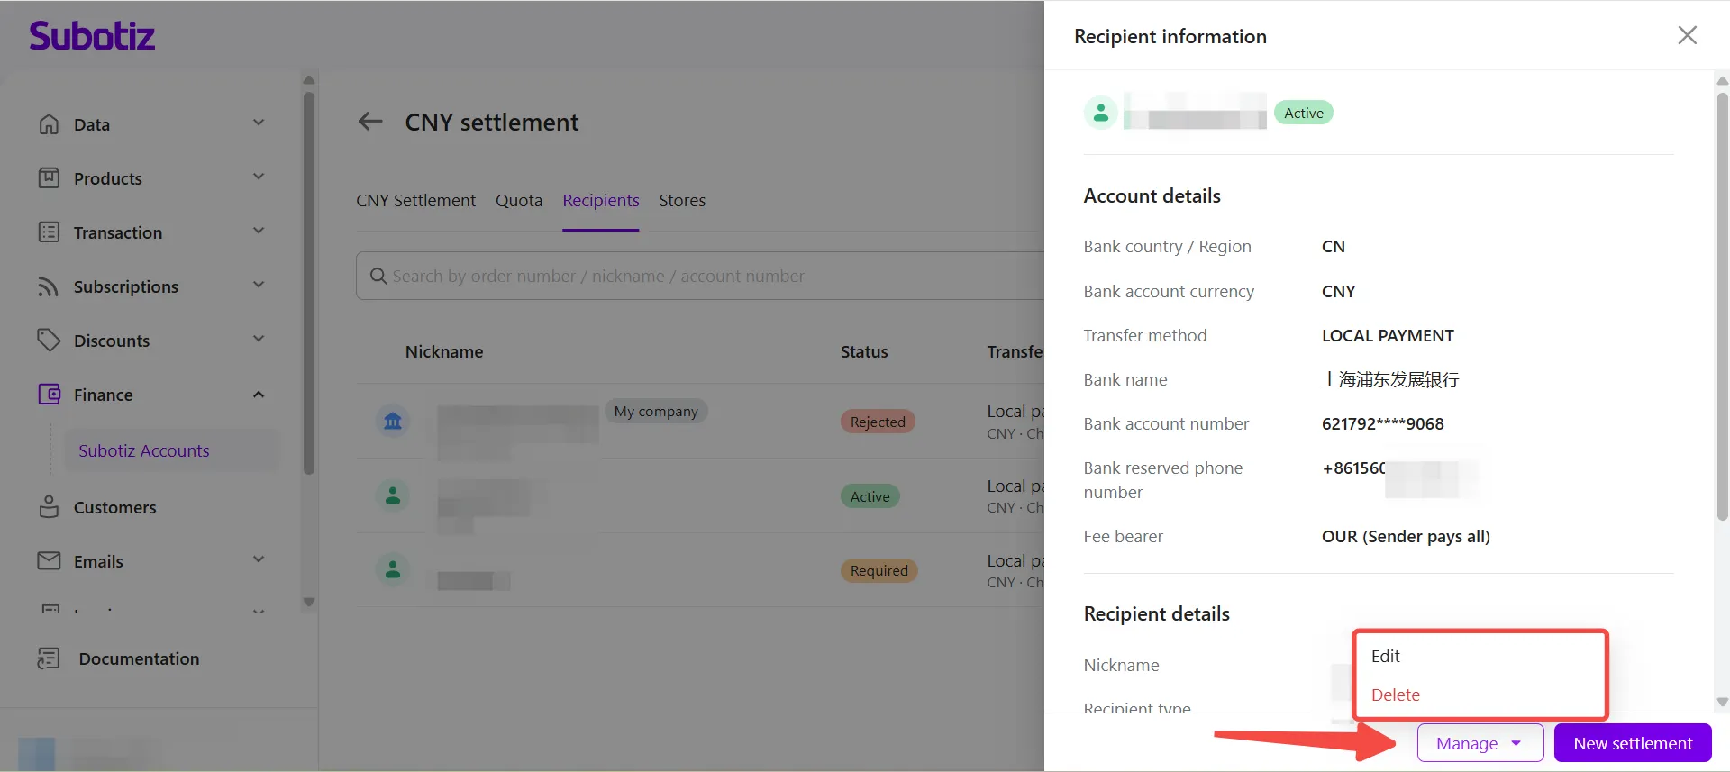Select the Recipients tab
This screenshot has height=772, width=1730.
coord(601,200)
